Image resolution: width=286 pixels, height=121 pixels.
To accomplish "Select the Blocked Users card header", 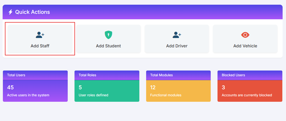I will (x=250, y=75).
